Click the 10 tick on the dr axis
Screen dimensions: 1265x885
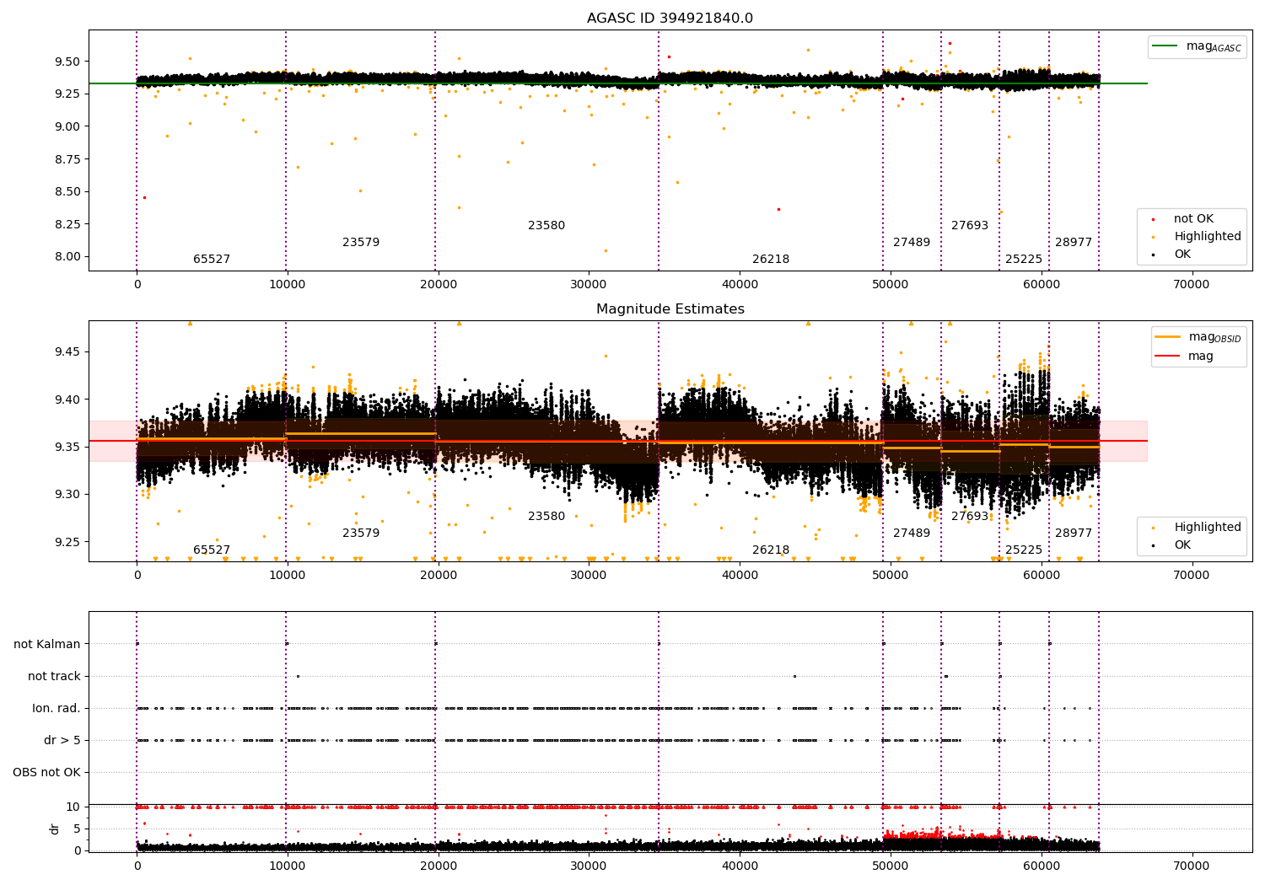[x=74, y=807]
